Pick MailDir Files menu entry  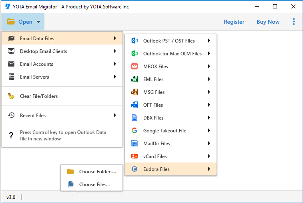[x=171, y=143]
